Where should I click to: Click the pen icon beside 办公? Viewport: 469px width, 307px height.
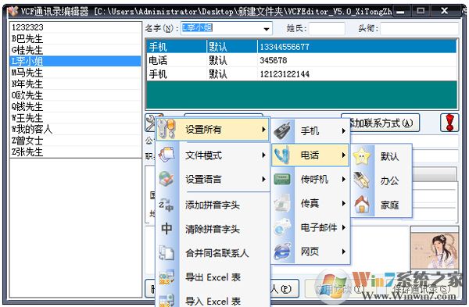[362, 180]
